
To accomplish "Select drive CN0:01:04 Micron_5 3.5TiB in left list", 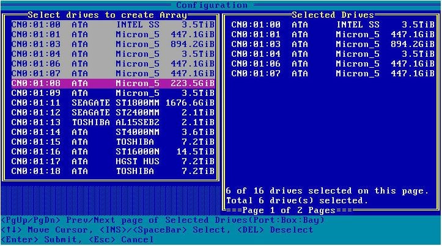I will pyautogui.click(x=113, y=54).
